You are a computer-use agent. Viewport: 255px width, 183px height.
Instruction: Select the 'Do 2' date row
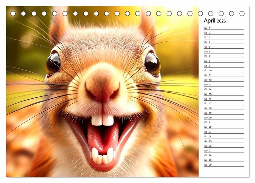pyautogui.click(x=224, y=33)
